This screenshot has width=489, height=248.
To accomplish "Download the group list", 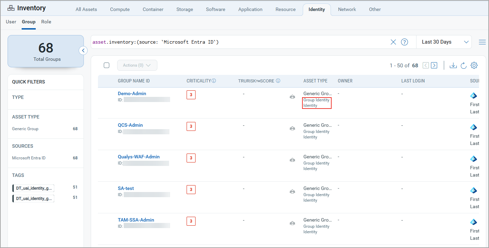I will [x=453, y=65].
